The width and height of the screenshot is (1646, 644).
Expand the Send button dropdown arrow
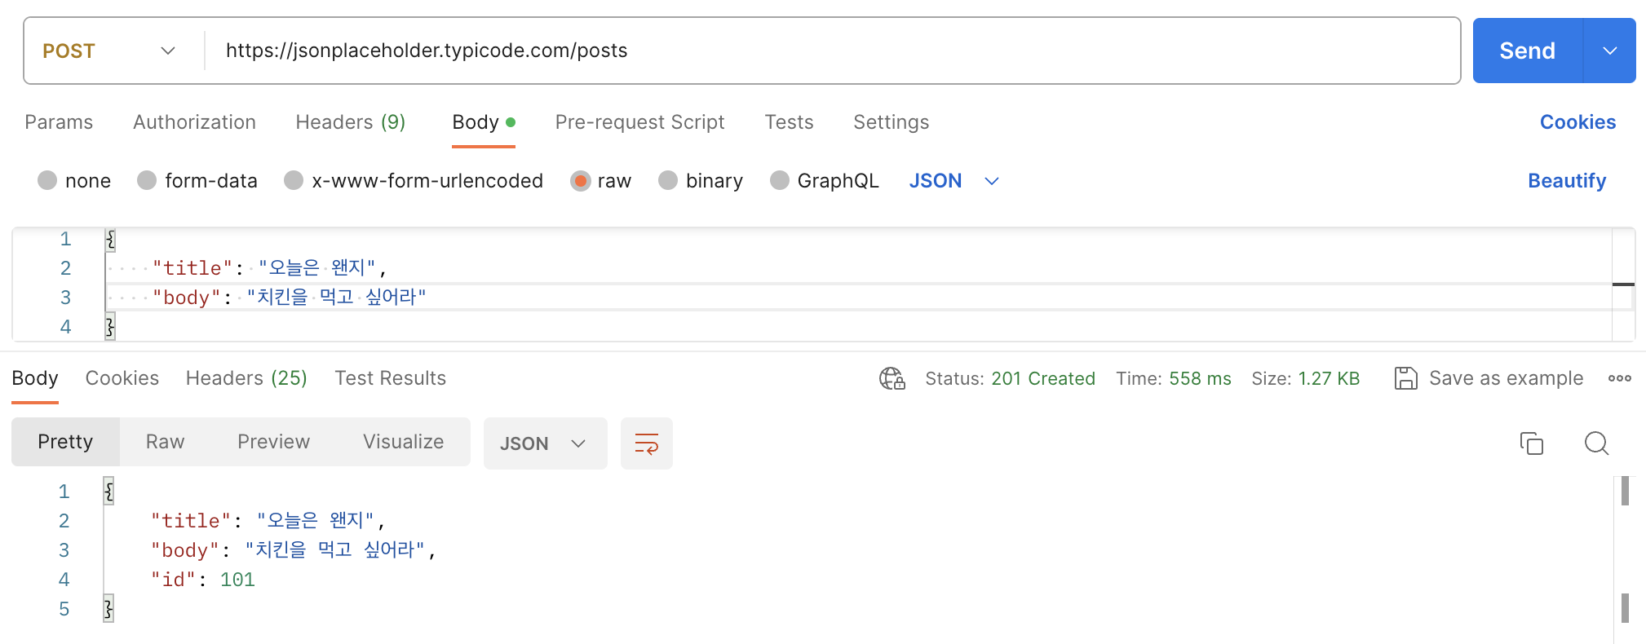(1609, 50)
